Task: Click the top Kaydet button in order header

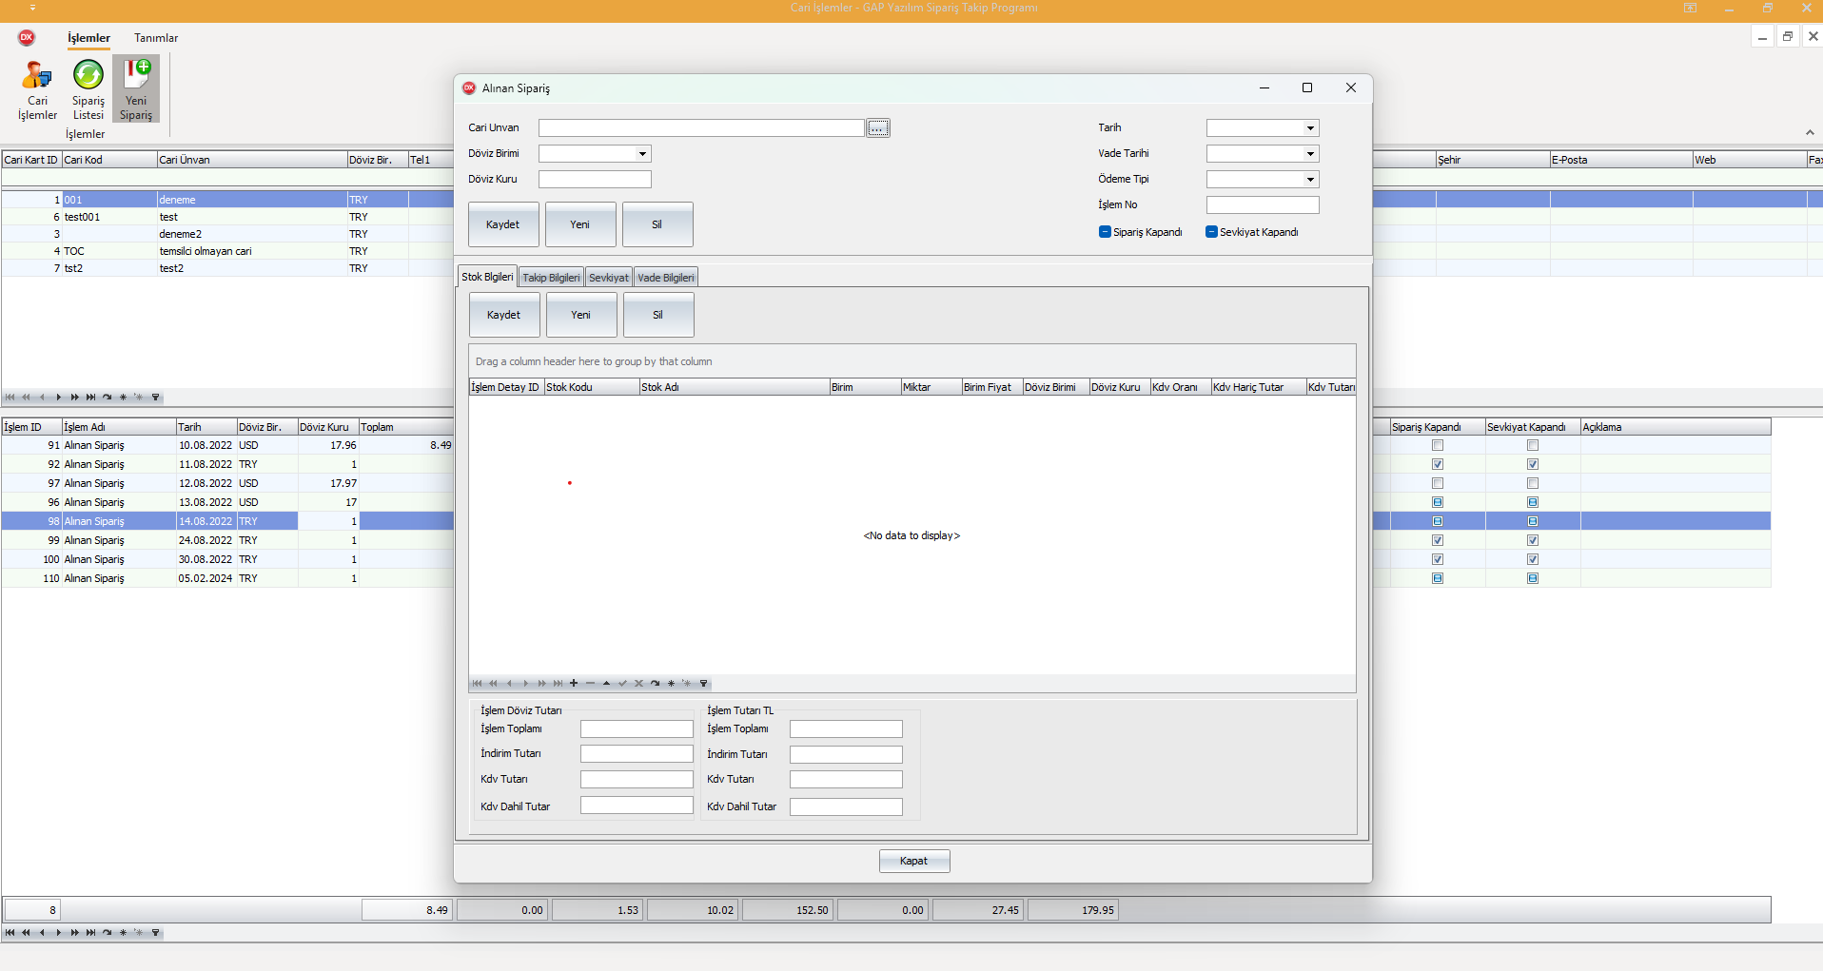Action: 503,225
